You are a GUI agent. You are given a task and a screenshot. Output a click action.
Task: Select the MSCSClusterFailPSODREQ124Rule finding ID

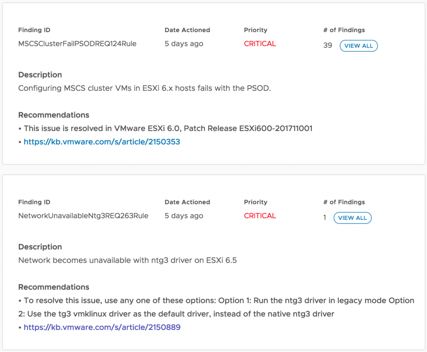point(77,44)
